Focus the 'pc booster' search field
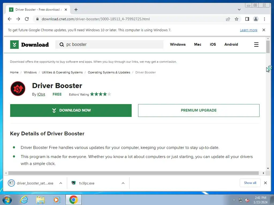The width and height of the screenshot is (274, 205). click(109, 45)
